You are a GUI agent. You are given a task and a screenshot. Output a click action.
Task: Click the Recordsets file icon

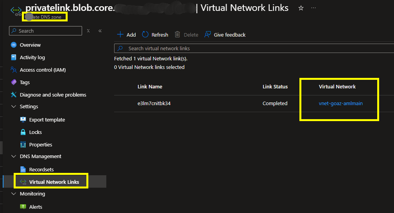[23, 169]
